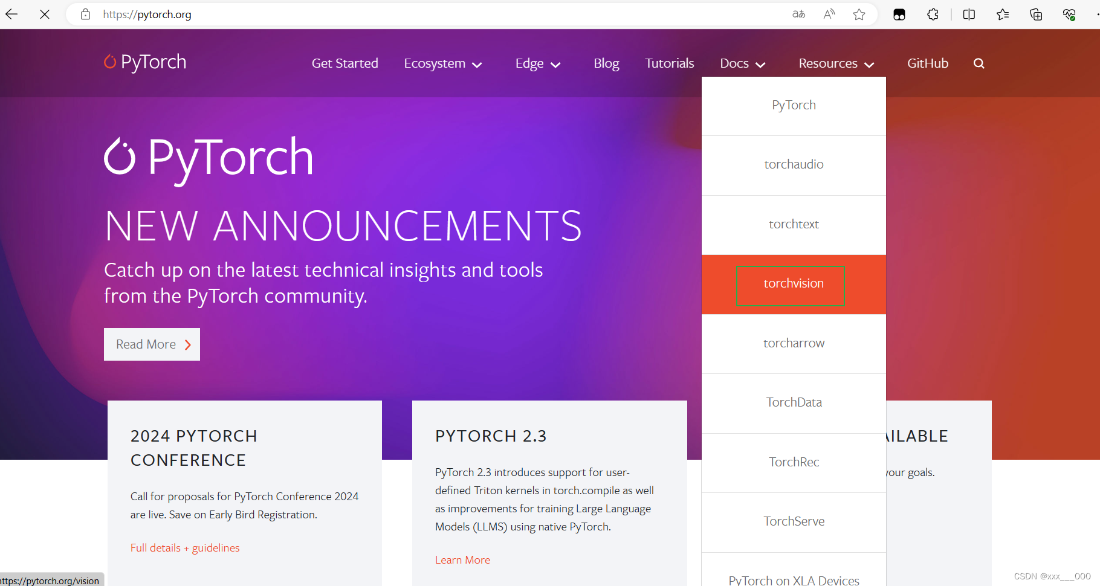
Task: Click the site security lock icon
Action: (85, 14)
